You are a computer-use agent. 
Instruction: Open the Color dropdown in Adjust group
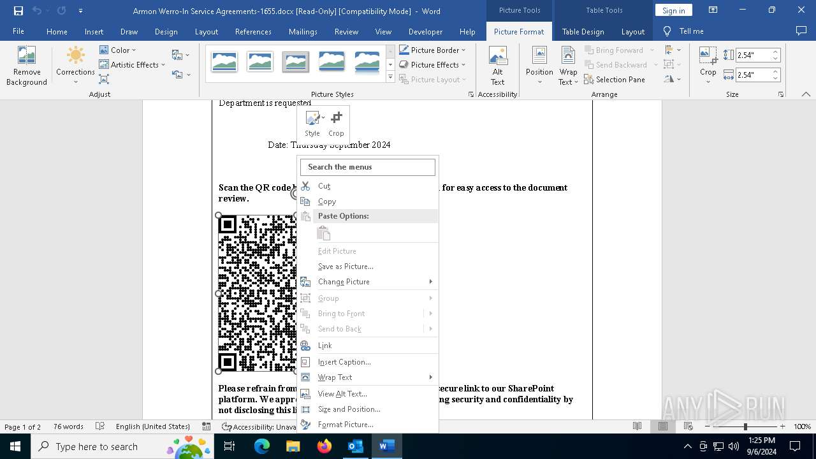point(118,50)
